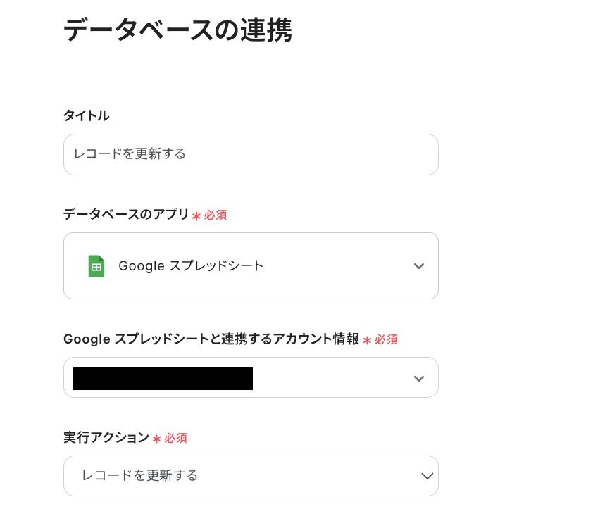Click the Google Sheets app icon
The width and height of the screenshot is (593, 521).
[96, 266]
